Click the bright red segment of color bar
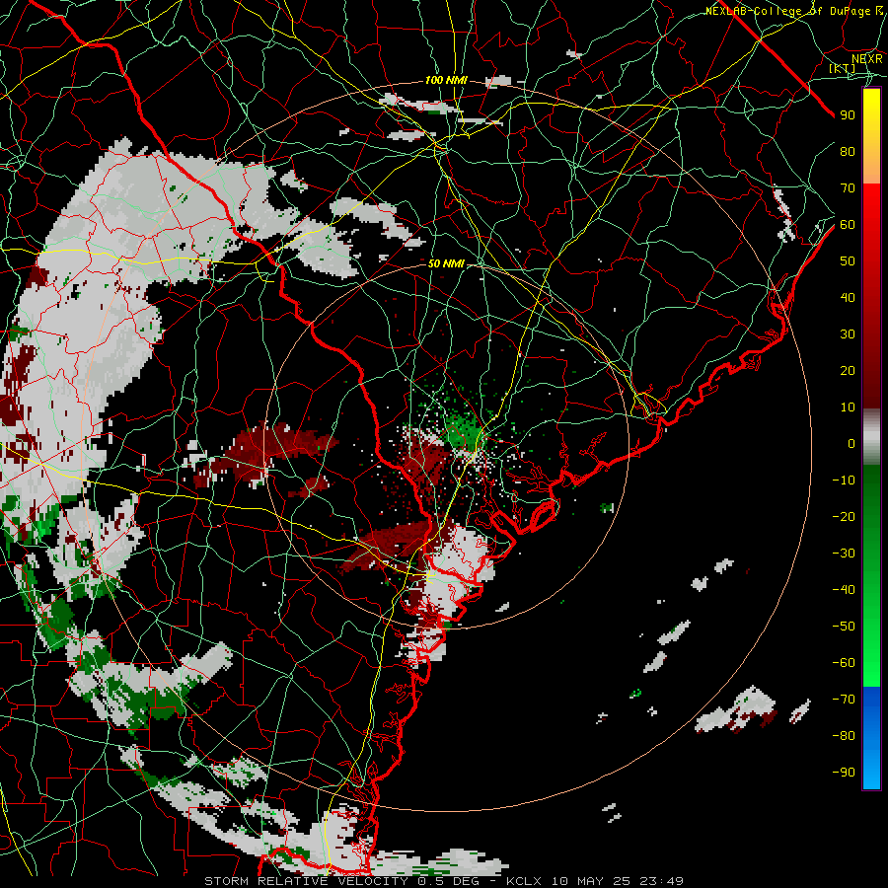Image resolution: width=888 pixels, height=888 pixels. (871, 205)
